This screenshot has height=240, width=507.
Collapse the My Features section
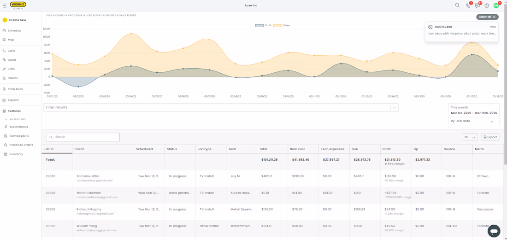coord(6,119)
